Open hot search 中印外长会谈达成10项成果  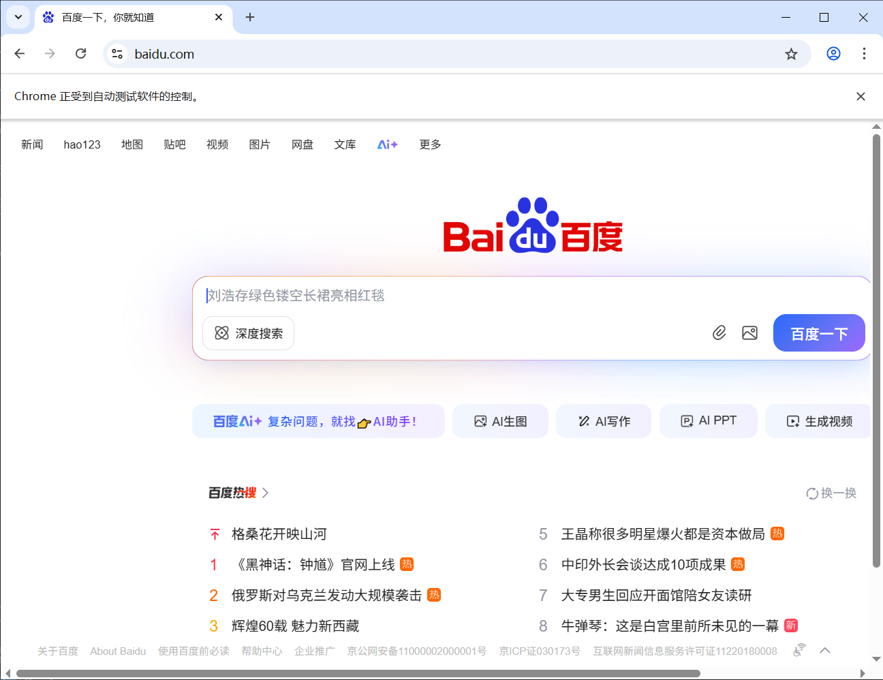[643, 565]
